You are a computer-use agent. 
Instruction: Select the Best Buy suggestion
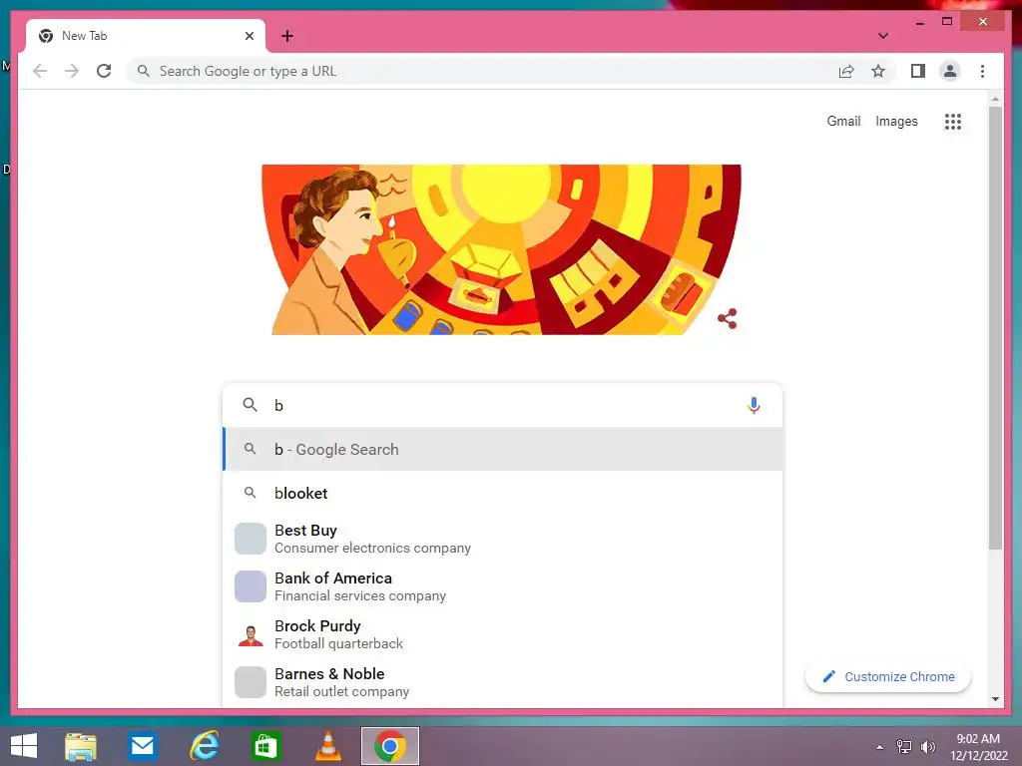[x=502, y=539]
